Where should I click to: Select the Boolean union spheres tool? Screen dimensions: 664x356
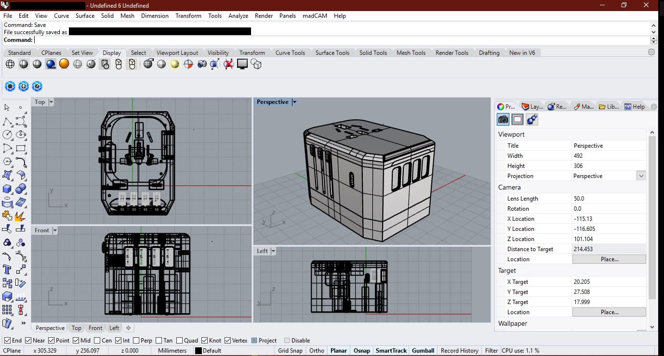coord(21,189)
